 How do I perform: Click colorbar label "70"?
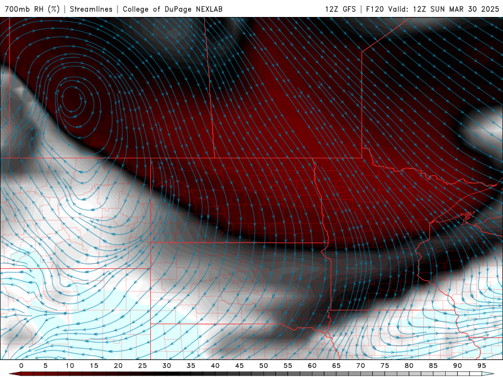(x=360, y=366)
